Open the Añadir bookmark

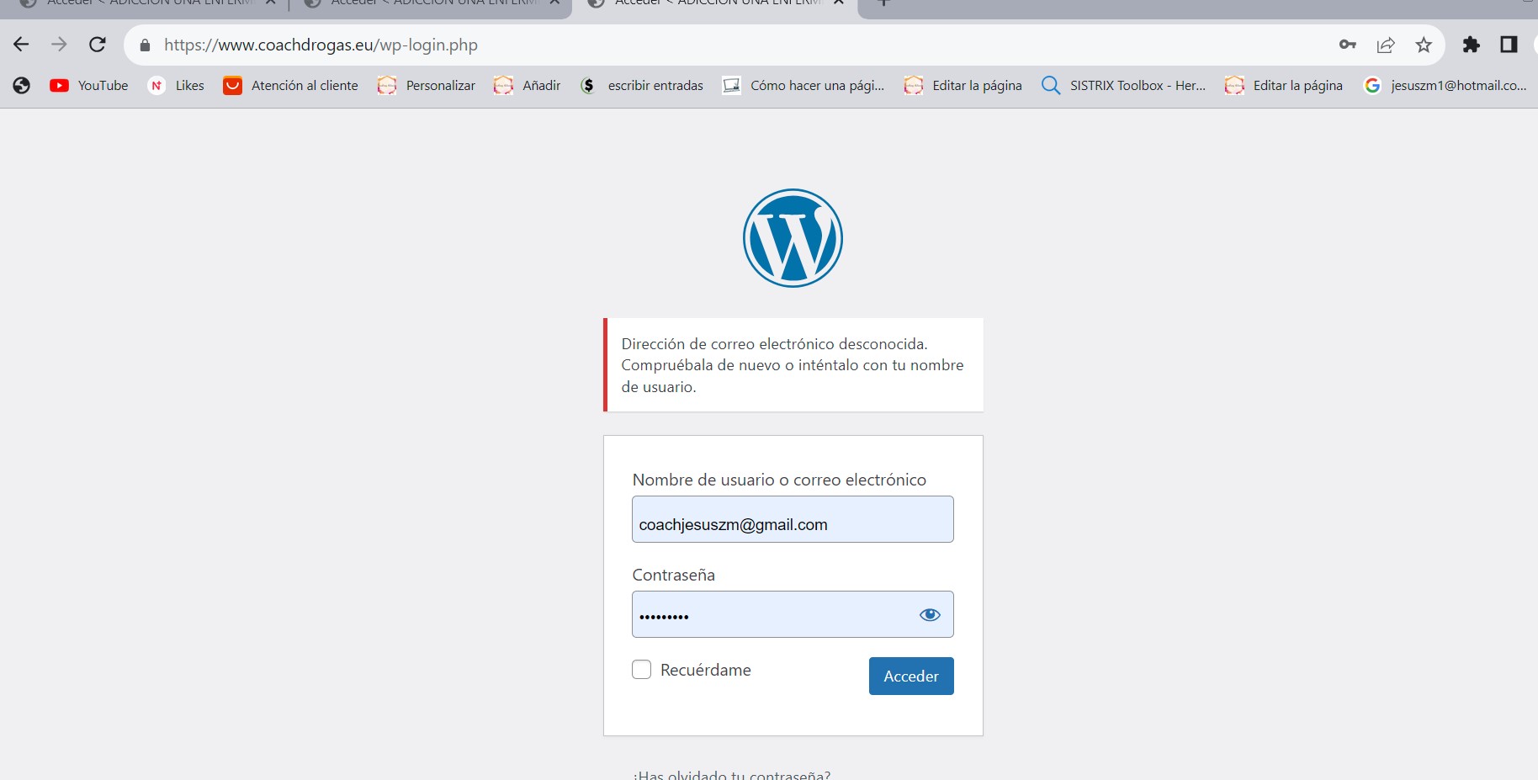pos(528,85)
